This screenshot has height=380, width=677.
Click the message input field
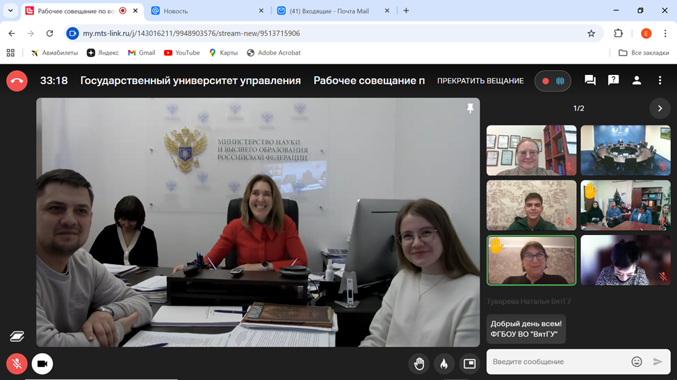click(556, 361)
